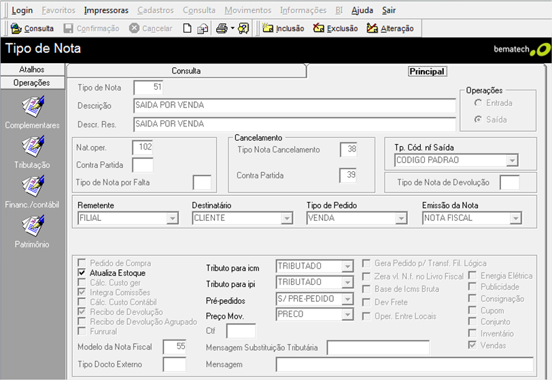Viewport: 552px width, 380px height.
Task: Click the Tipo Nota Cancelamento field
Action: [349, 150]
